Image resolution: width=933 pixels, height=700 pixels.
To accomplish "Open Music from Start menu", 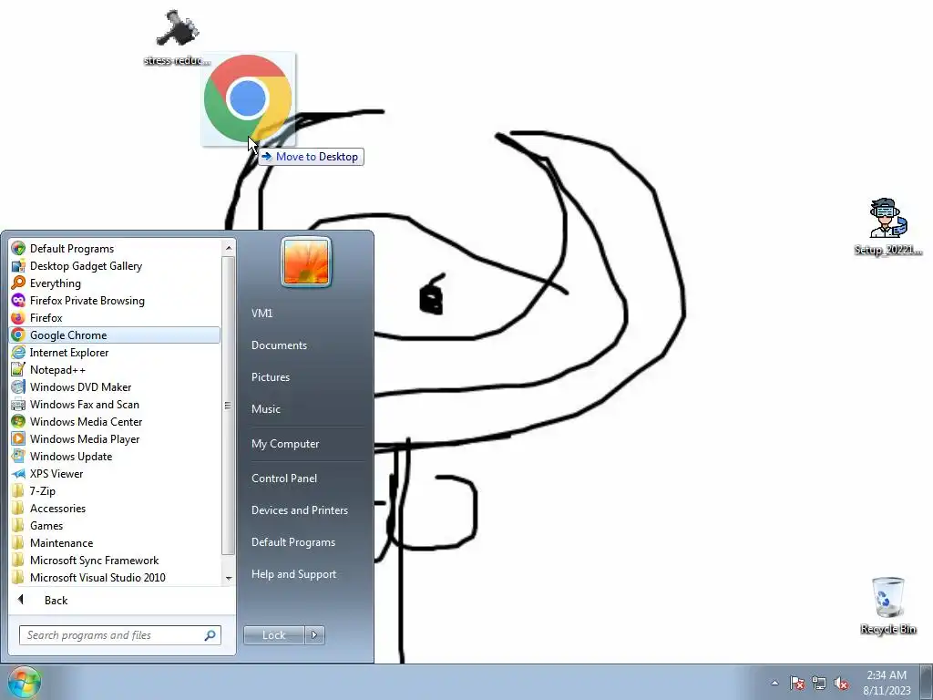I will coord(265,409).
